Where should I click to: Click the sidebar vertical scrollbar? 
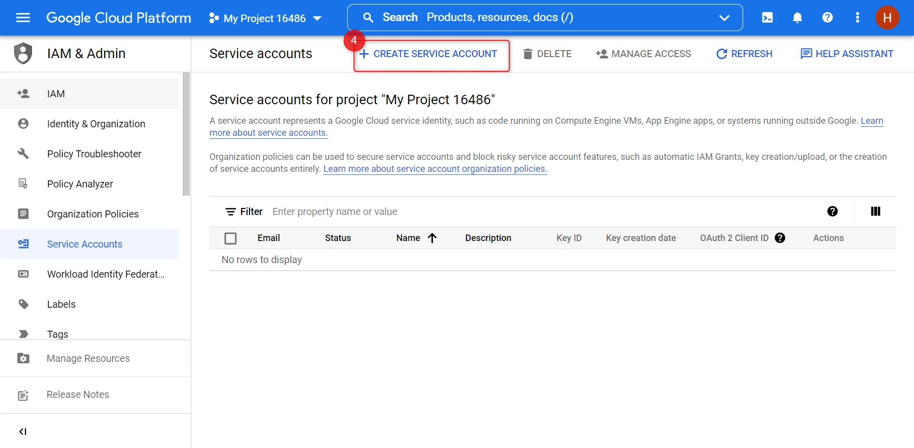[x=186, y=134]
